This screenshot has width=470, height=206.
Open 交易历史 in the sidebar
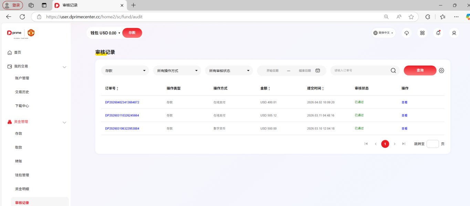[22, 92]
